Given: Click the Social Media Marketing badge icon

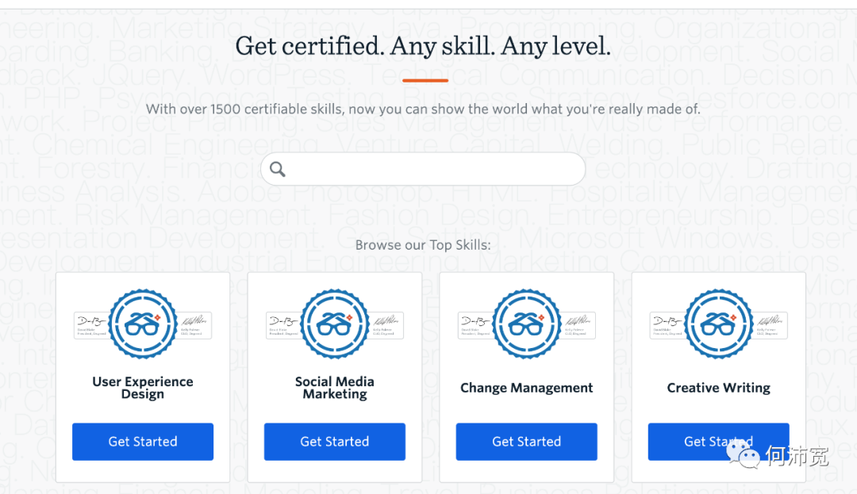Looking at the screenshot, I should [x=335, y=324].
